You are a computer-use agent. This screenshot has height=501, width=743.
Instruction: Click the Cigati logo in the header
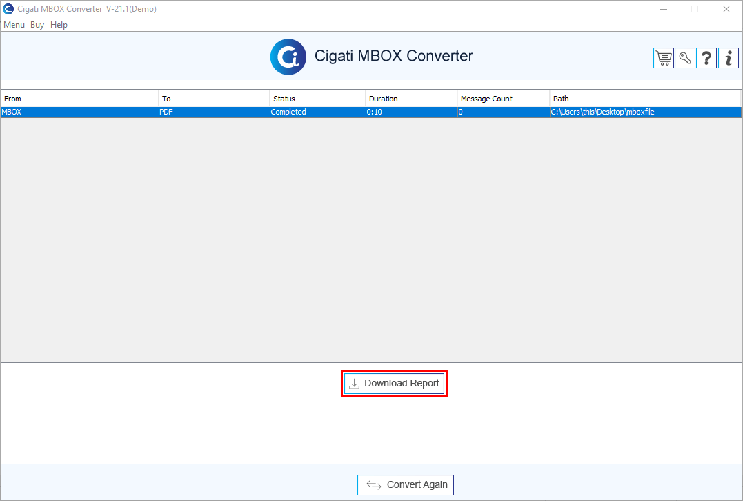(288, 57)
